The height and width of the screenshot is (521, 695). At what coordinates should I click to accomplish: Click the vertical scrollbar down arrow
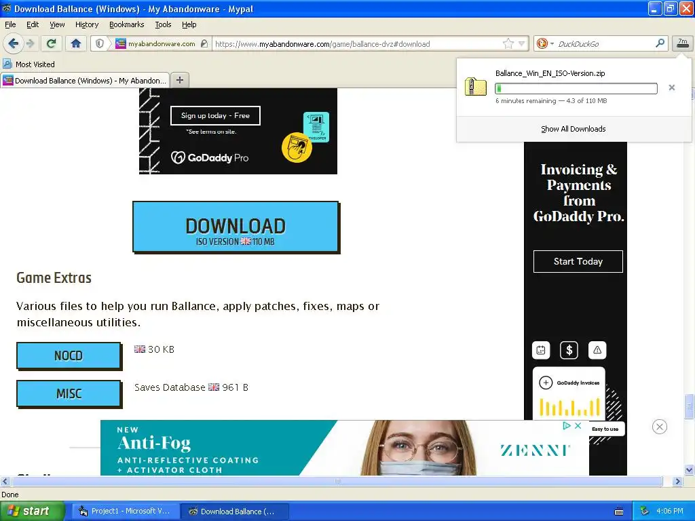click(690, 470)
